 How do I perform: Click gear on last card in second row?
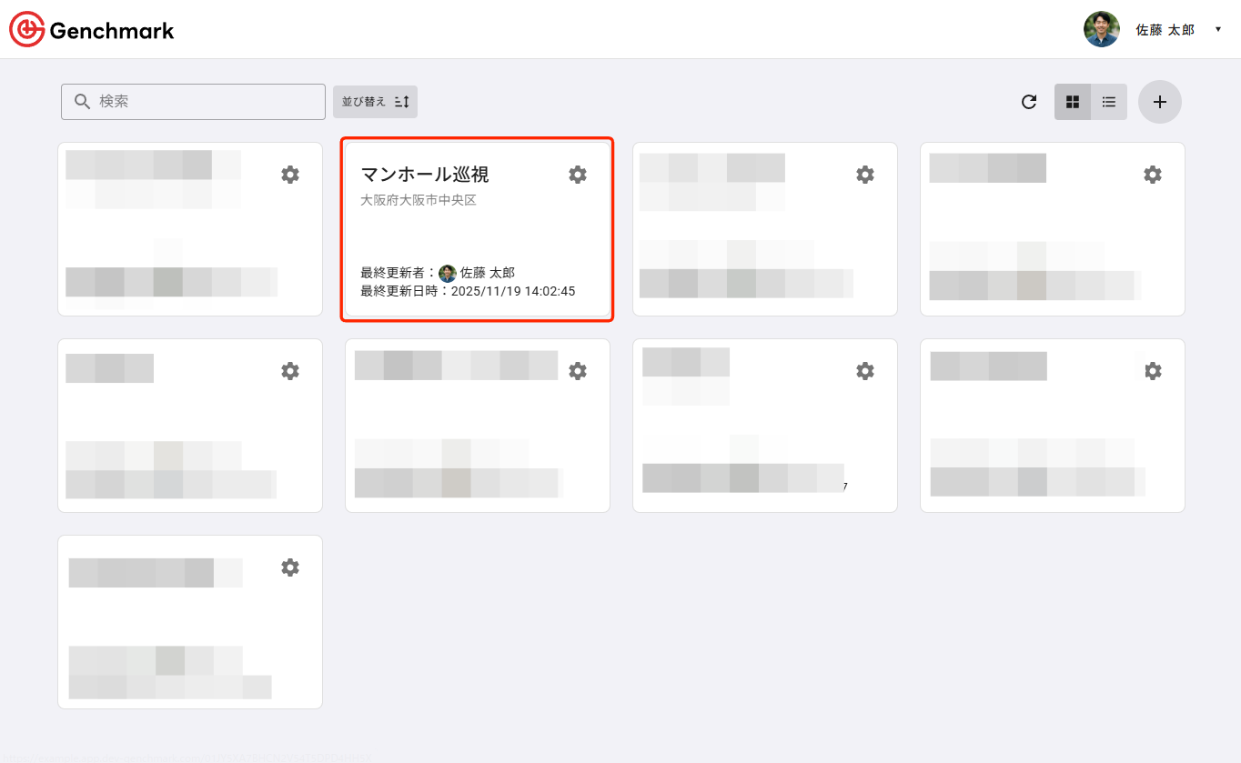1153,371
